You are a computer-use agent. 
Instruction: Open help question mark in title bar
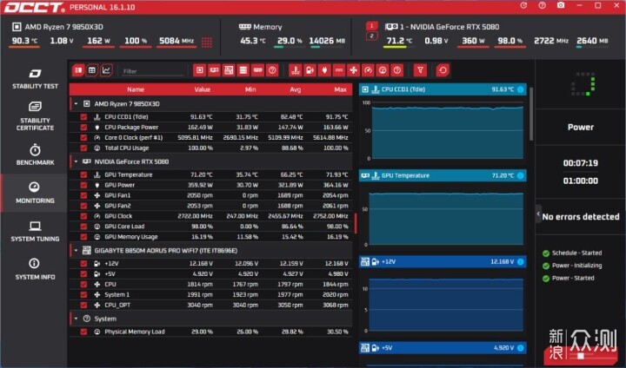click(x=543, y=5)
